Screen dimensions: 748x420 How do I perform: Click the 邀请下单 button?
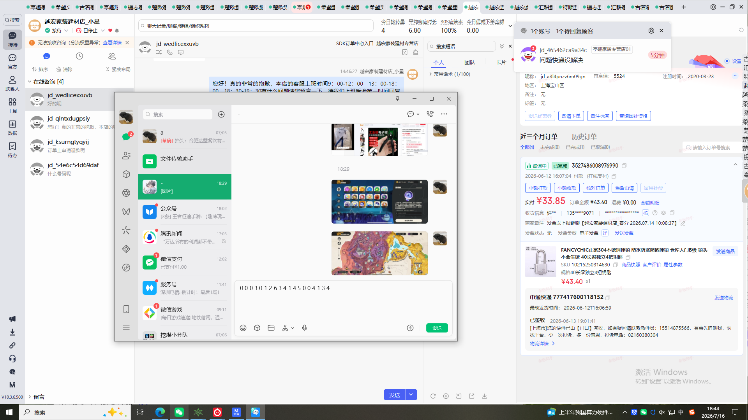coord(571,116)
